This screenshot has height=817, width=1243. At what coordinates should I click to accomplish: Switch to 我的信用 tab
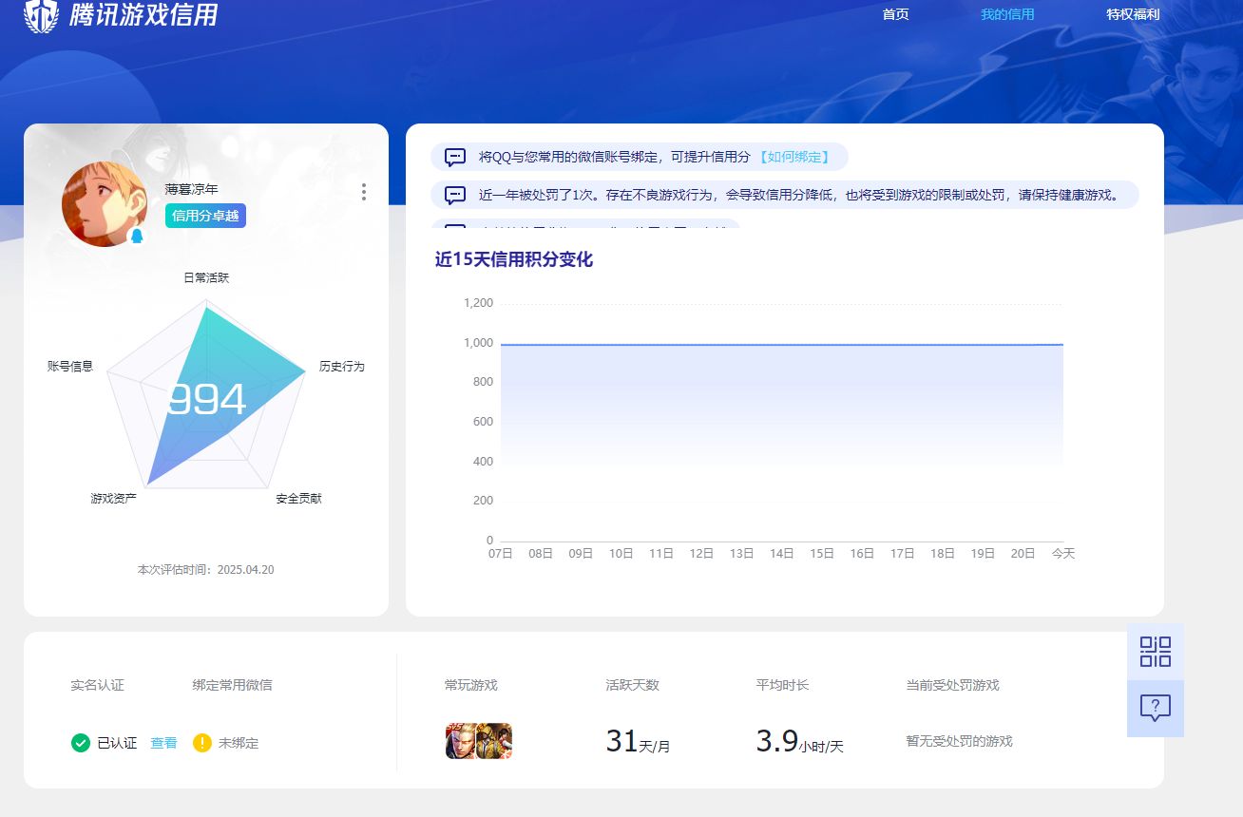(x=1007, y=14)
